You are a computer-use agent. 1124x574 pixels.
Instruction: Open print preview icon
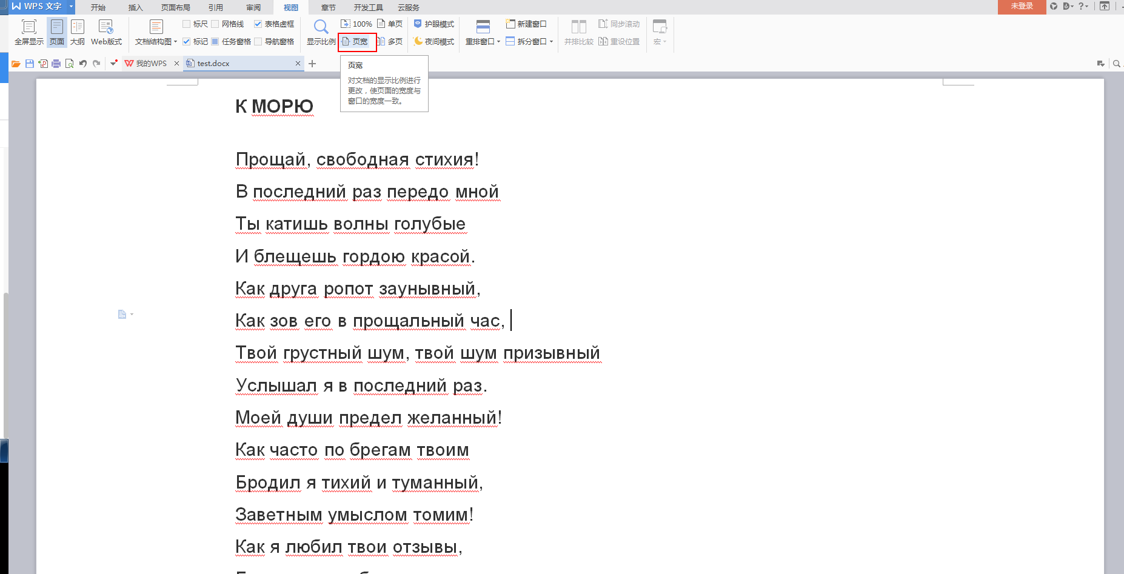[70, 64]
